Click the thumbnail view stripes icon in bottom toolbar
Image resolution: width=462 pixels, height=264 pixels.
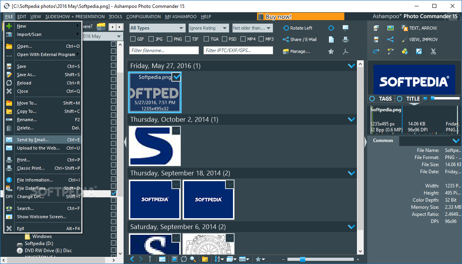tap(162, 259)
